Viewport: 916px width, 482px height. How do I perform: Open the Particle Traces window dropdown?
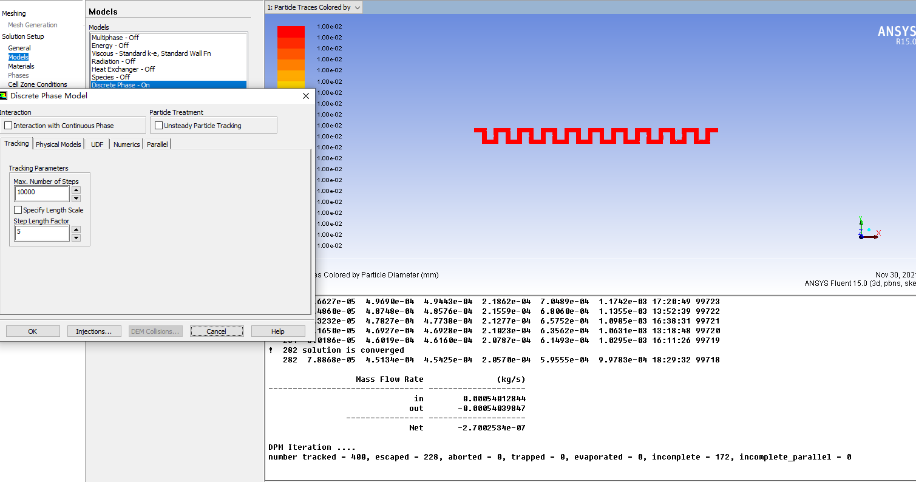tap(357, 7)
